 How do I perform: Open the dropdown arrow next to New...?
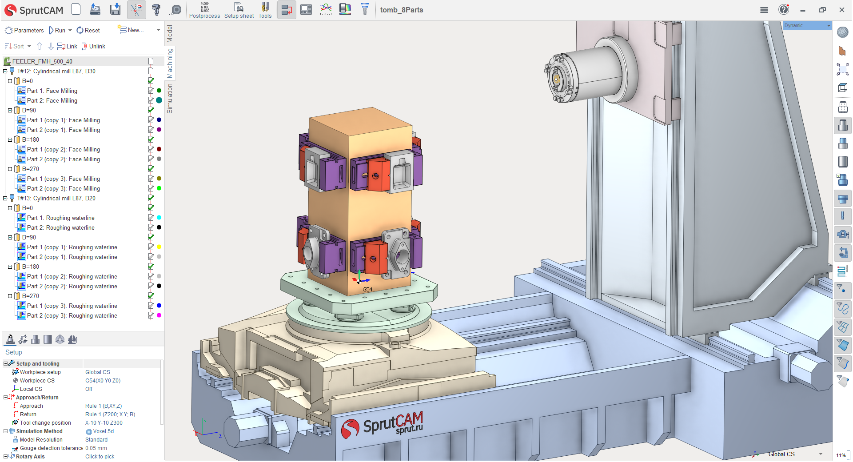point(159,30)
